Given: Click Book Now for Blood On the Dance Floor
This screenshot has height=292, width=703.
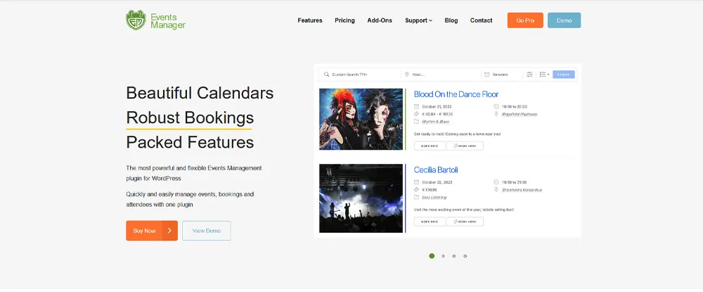Looking at the screenshot, I should tap(465, 146).
